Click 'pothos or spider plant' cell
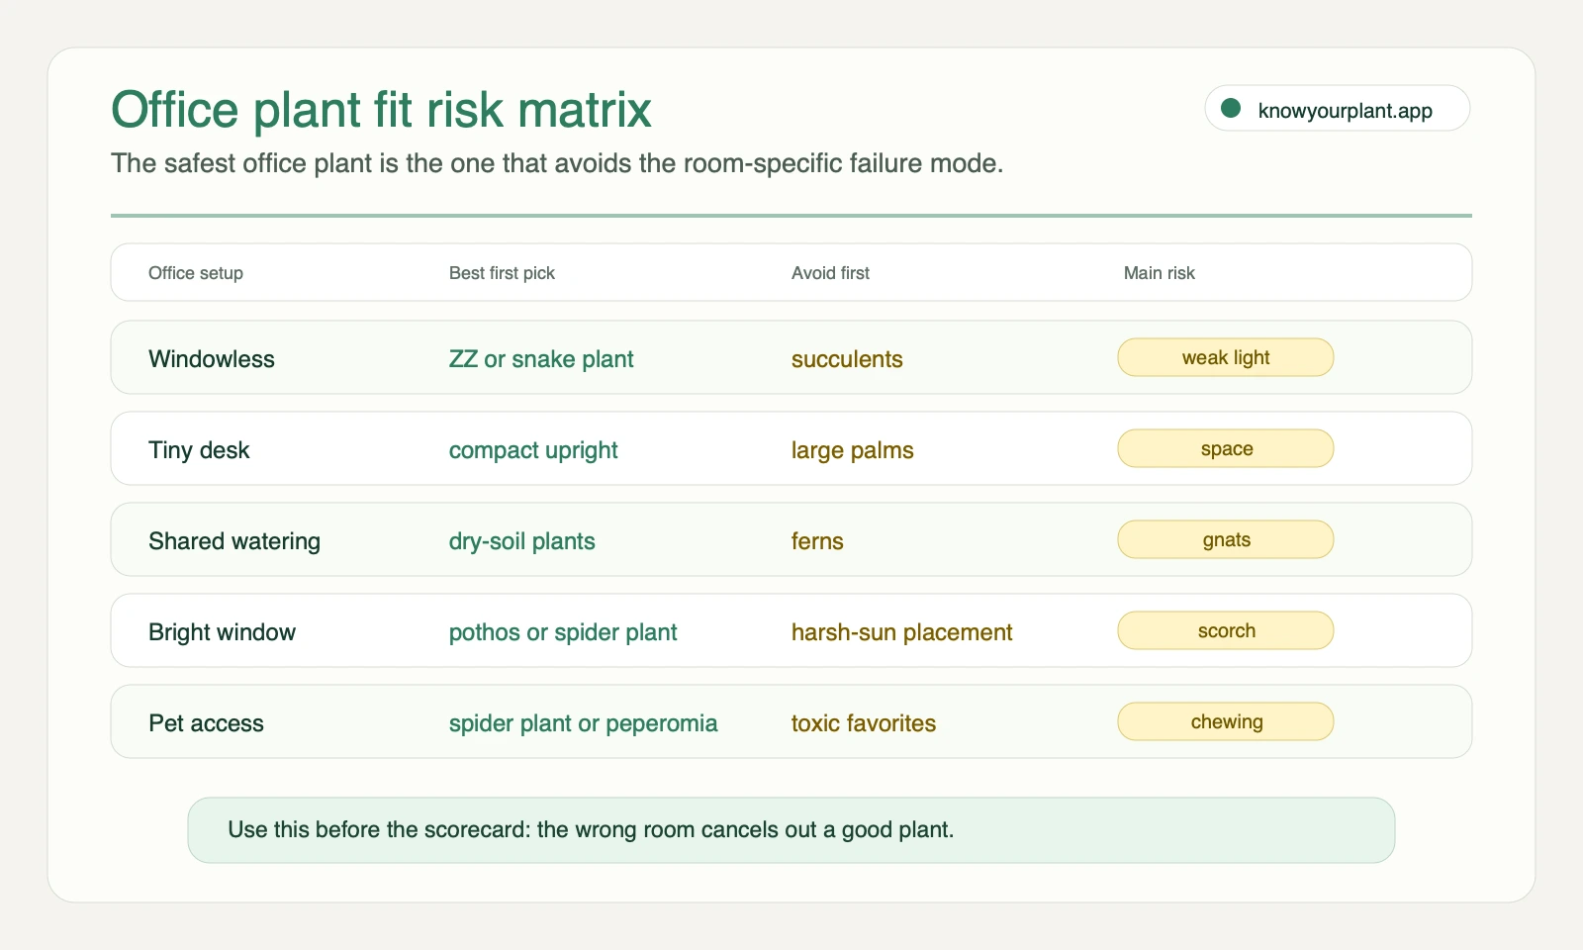Image resolution: width=1583 pixels, height=950 pixels. (563, 632)
